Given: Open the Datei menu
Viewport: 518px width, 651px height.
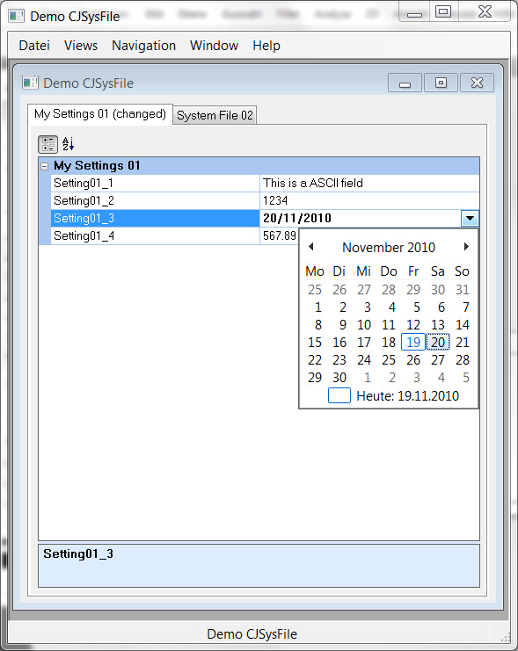Looking at the screenshot, I should (34, 46).
